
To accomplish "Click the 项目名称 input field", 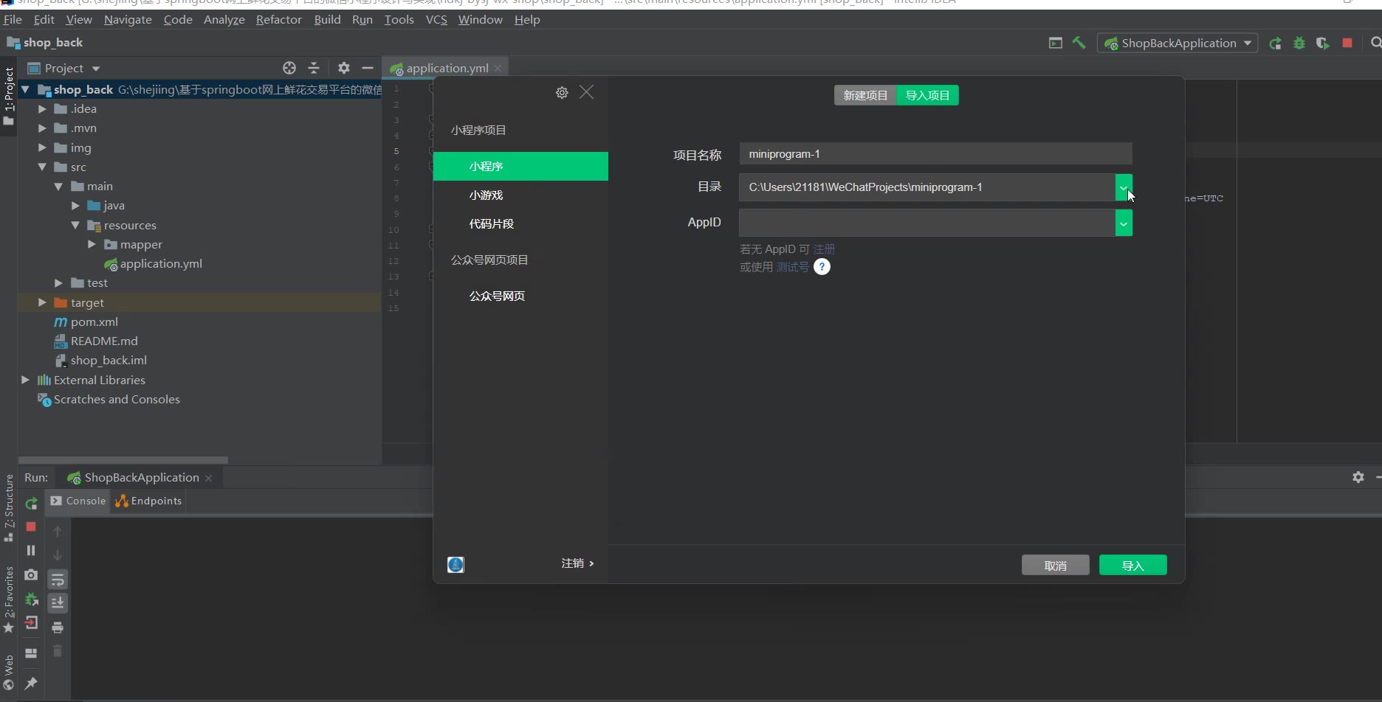I will point(935,154).
